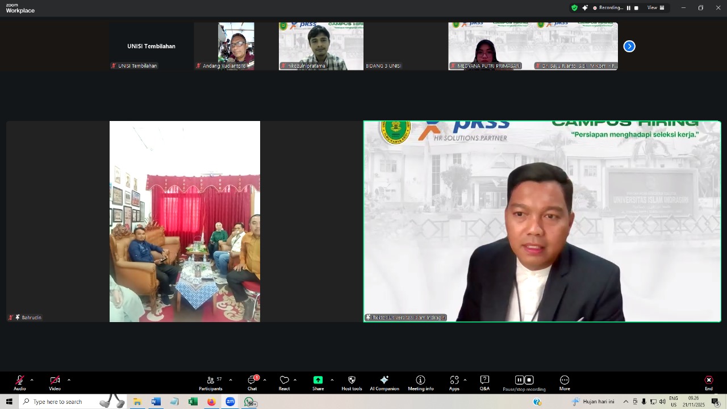Open File Explorer from taskbar

pos(137,402)
